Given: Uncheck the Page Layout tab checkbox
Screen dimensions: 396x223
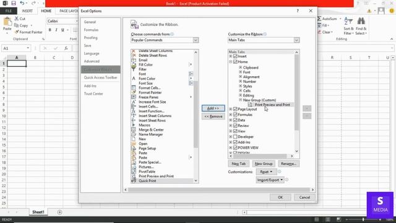Looking at the screenshot, I should tap(235, 109).
